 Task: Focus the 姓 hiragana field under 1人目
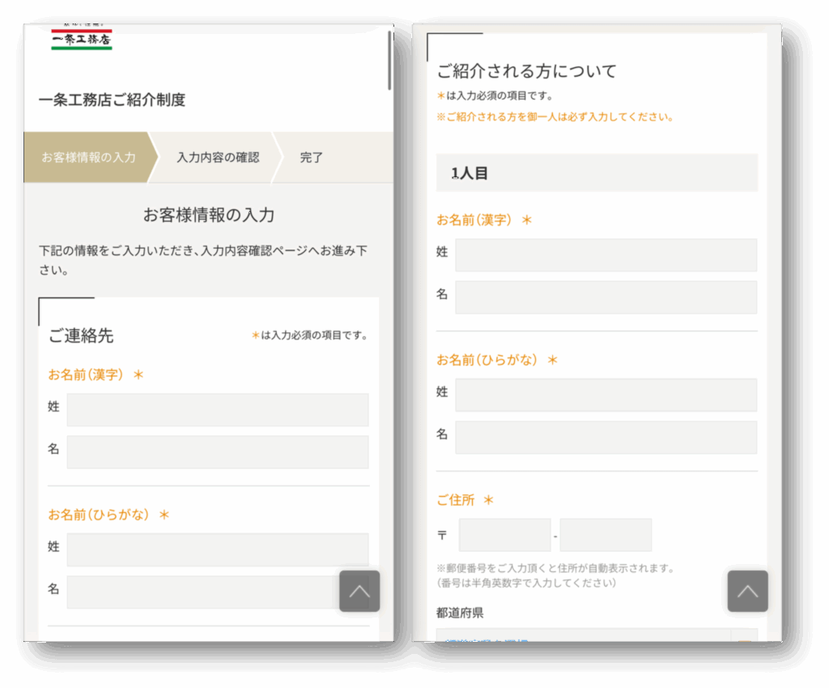[606, 395]
